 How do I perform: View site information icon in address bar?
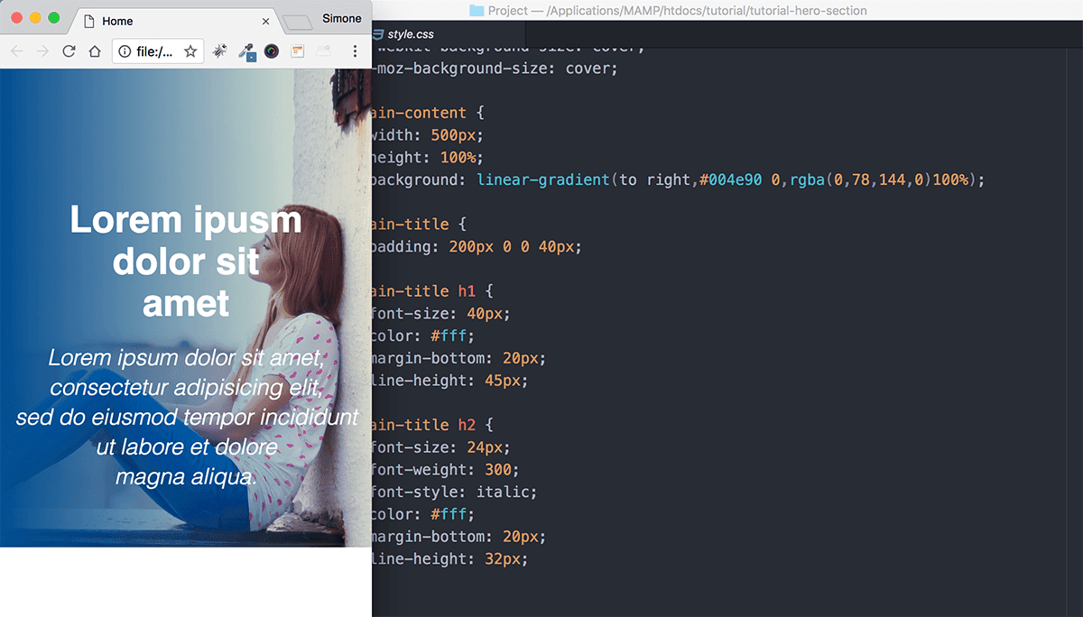pos(125,52)
